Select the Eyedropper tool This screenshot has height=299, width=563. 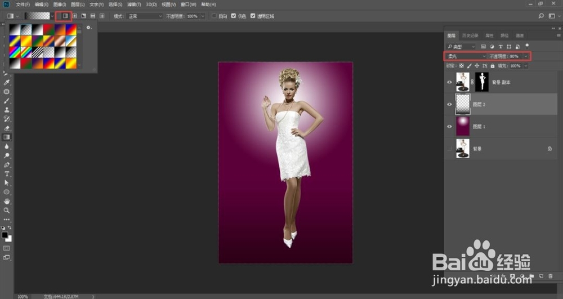(6, 83)
